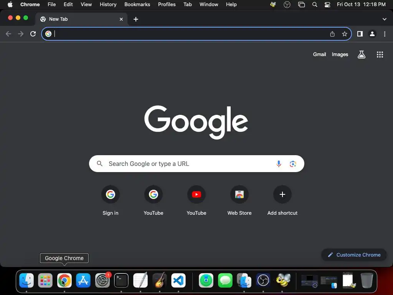
Task: Click the overlapping windows icon in menu bar
Action: point(302,5)
